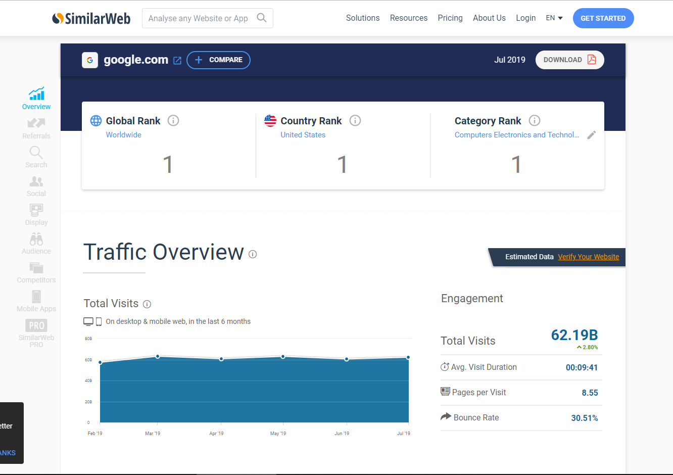Click the Feb '19 data point on chart
This screenshot has width=673, height=475.
100,362
